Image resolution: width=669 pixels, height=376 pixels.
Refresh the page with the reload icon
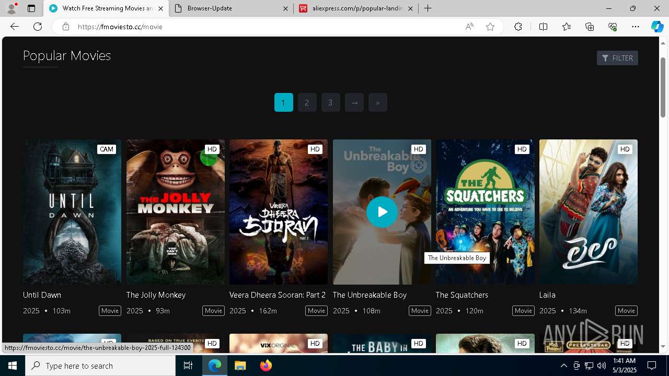click(x=38, y=27)
